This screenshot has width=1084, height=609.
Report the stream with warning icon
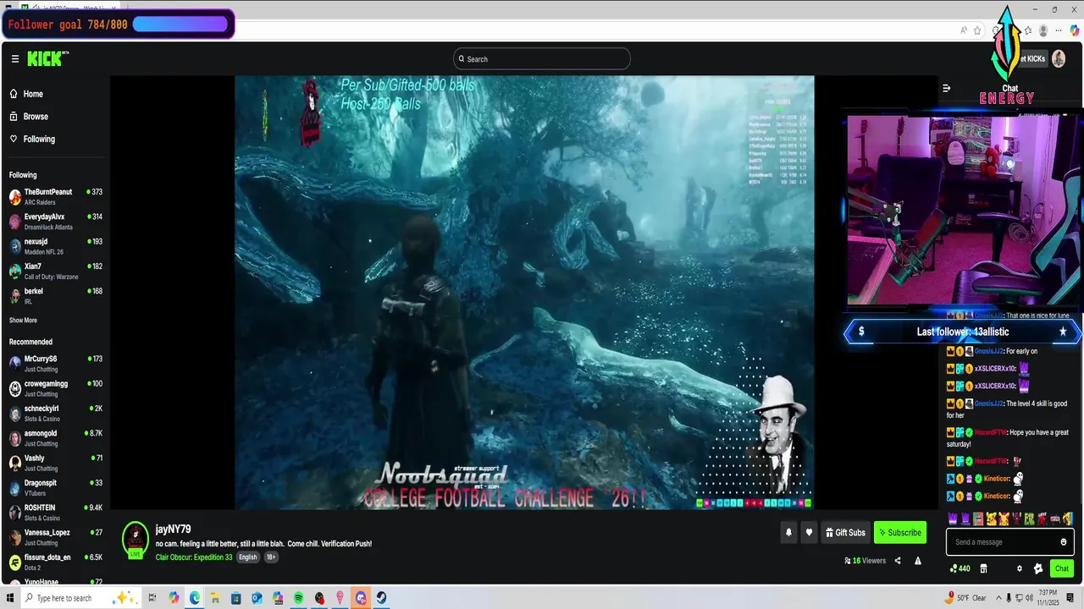coord(917,561)
